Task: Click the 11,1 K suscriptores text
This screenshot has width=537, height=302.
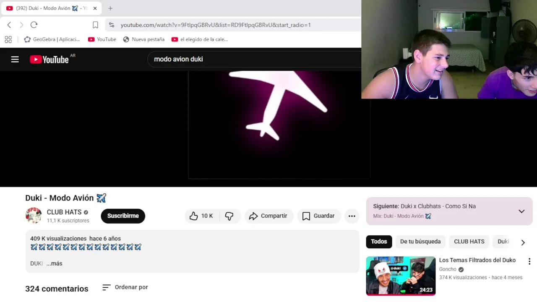Action: (x=68, y=221)
